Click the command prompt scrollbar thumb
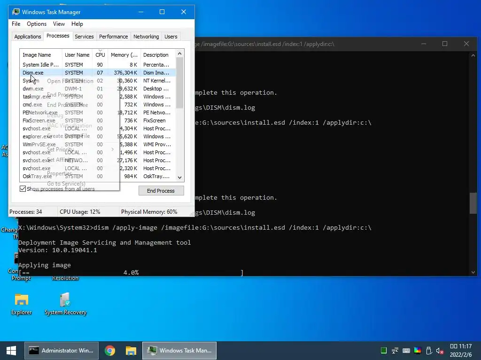481x360 pixels. (x=473, y=203)
